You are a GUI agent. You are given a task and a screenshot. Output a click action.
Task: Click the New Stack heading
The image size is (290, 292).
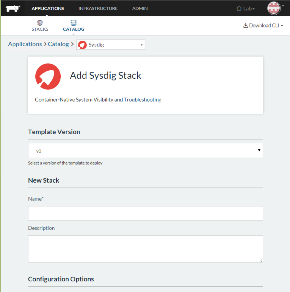pos(43,180)
